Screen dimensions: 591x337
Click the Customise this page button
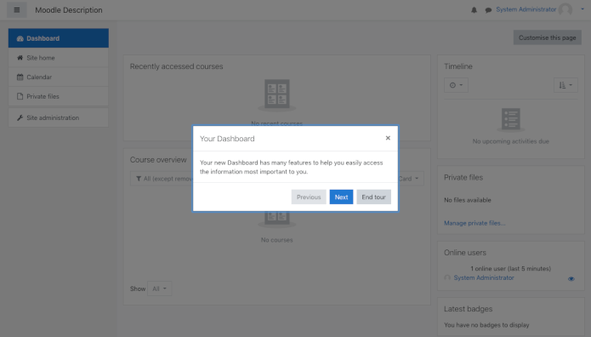tap(548, 37)
